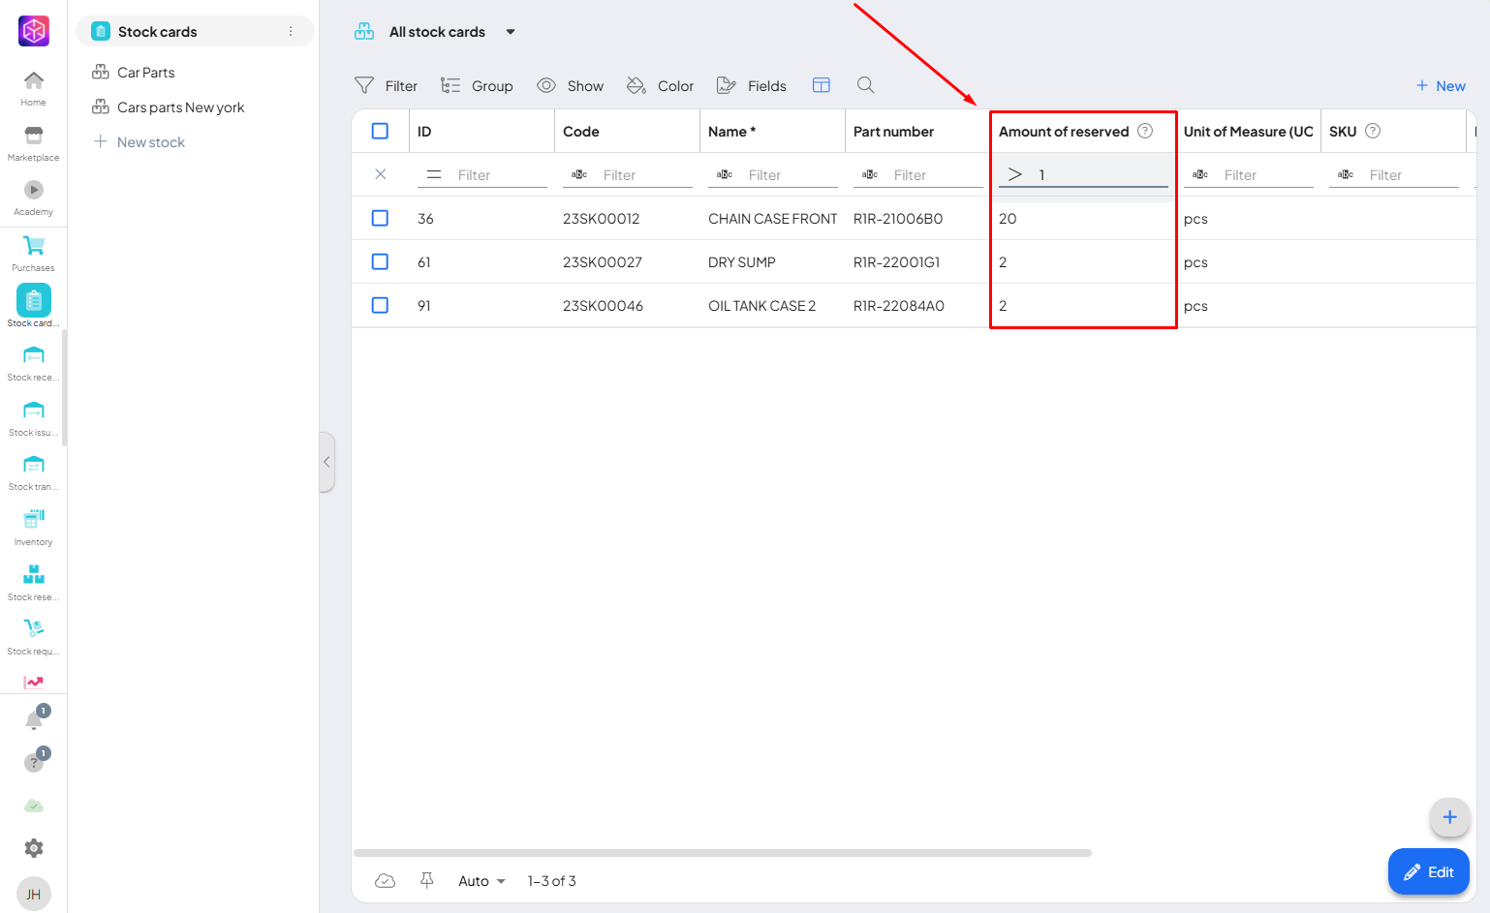
Task: Tick the checkbox for DRY SUMP row
Action: [x=380, y=261]
